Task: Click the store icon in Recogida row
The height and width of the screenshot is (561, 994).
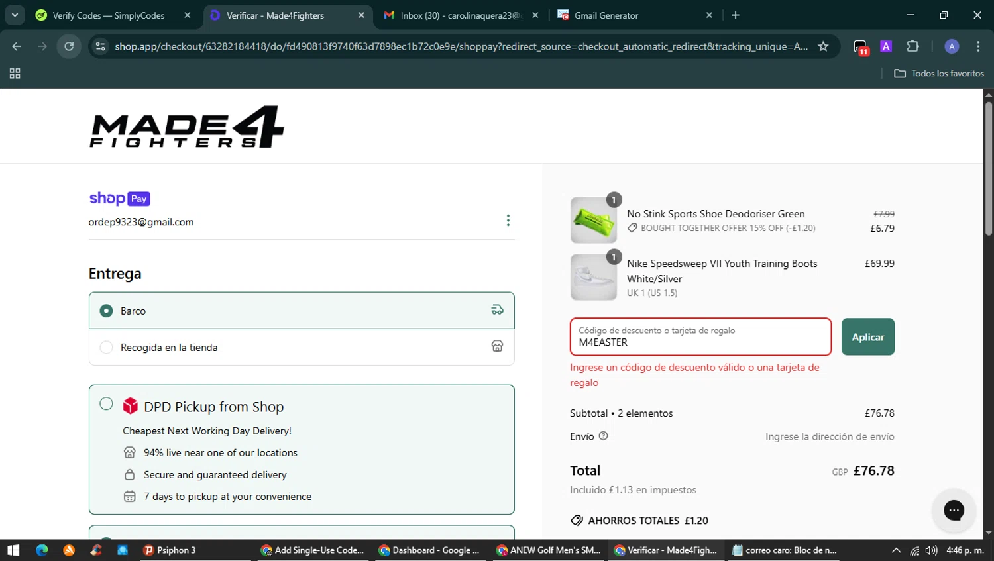Action: click(x=497, y=346)
